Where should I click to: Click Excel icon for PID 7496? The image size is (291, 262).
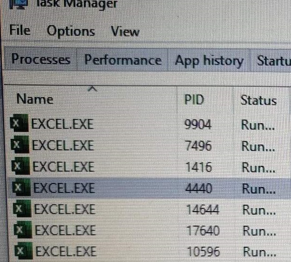coord(20,145)
